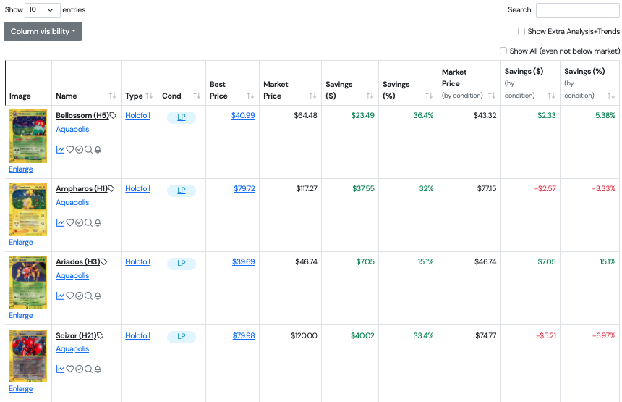The image size is (622, 402).
Task: Check the Show All (even not below market) box
Action: pyautogui.click(x=503, y=51)
